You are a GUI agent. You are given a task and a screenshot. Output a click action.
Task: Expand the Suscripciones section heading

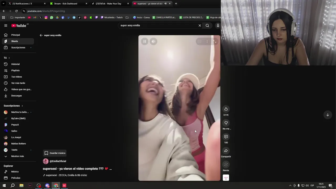(x=13, y=106)
